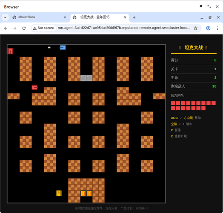Screen dimensions: 223x213
Task: Click the first red enemy counter square
Action: pos(173,103)
